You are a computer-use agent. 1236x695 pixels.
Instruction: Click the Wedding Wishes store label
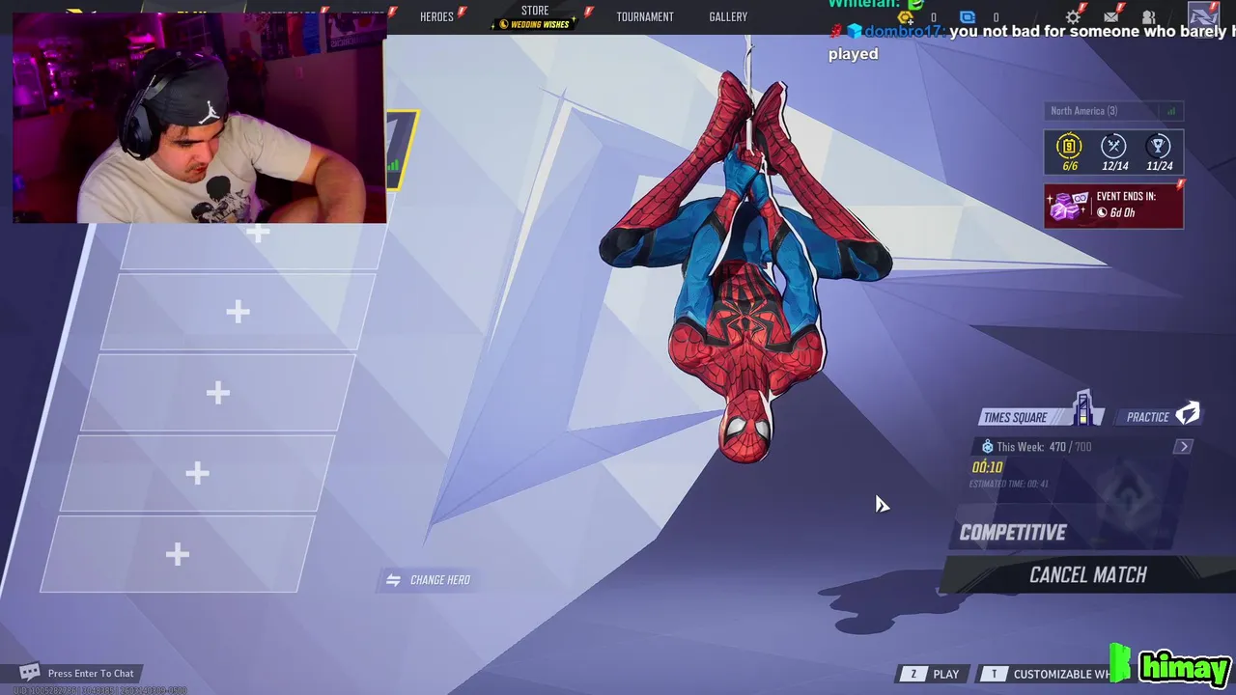click(x=535, y=24)
